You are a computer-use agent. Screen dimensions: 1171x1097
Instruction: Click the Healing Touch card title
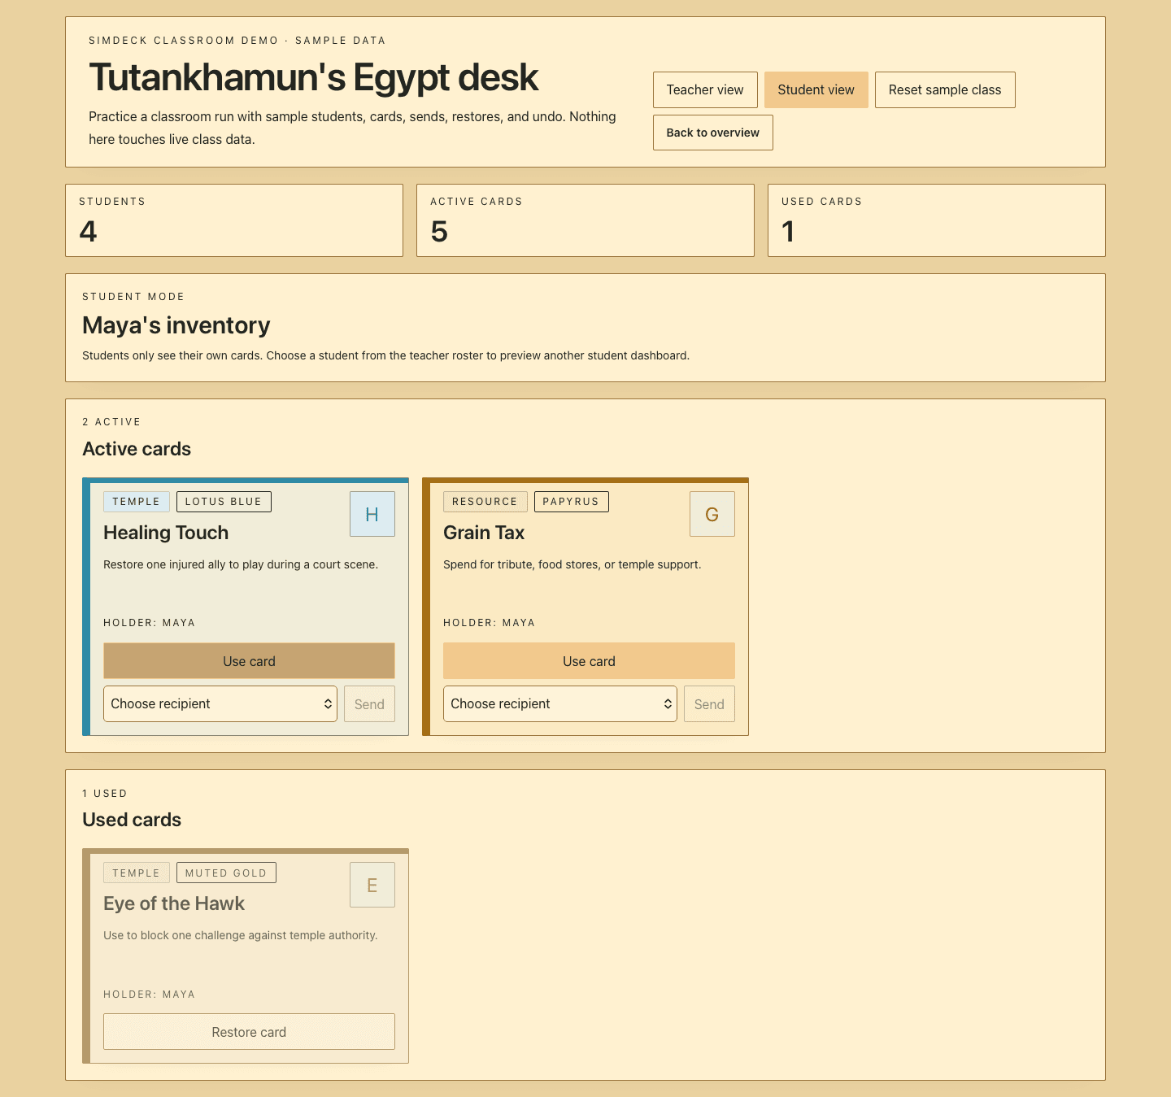point(166,533)
